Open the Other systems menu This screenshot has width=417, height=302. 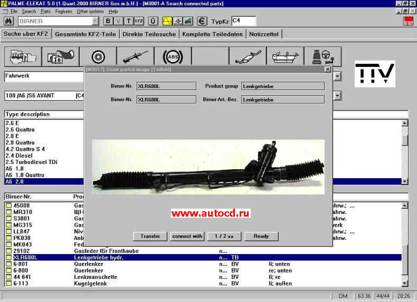click(90, 12)
